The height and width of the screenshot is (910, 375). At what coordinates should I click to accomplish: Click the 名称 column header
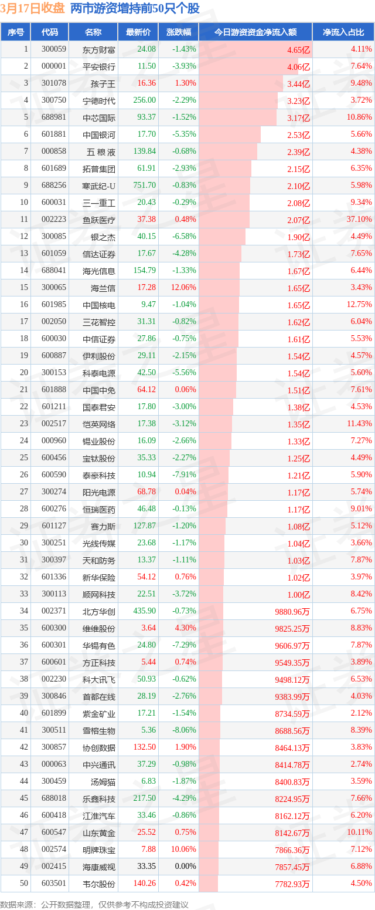pyautogui.click(x=93, y=32)
